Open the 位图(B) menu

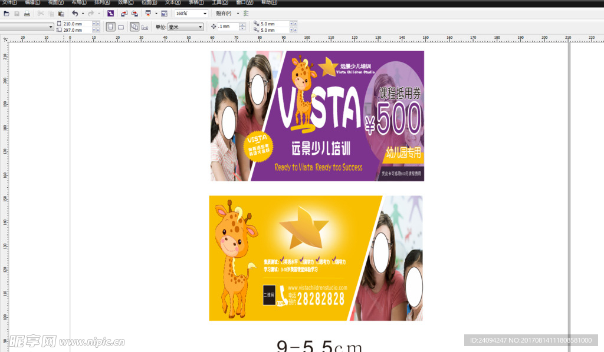[x=149, y=2]
